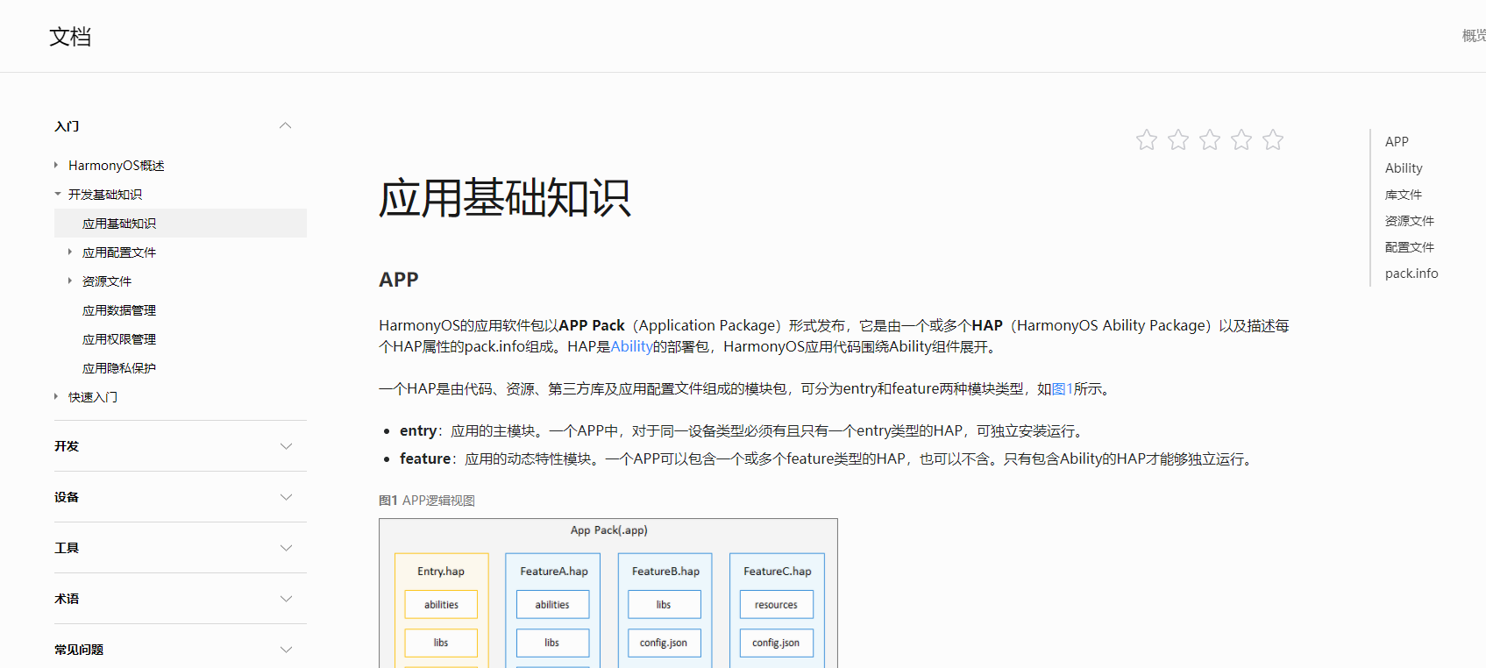Choose the fourth rating star
Viewport: 1486px width, 668px height.
(1241, 139)
